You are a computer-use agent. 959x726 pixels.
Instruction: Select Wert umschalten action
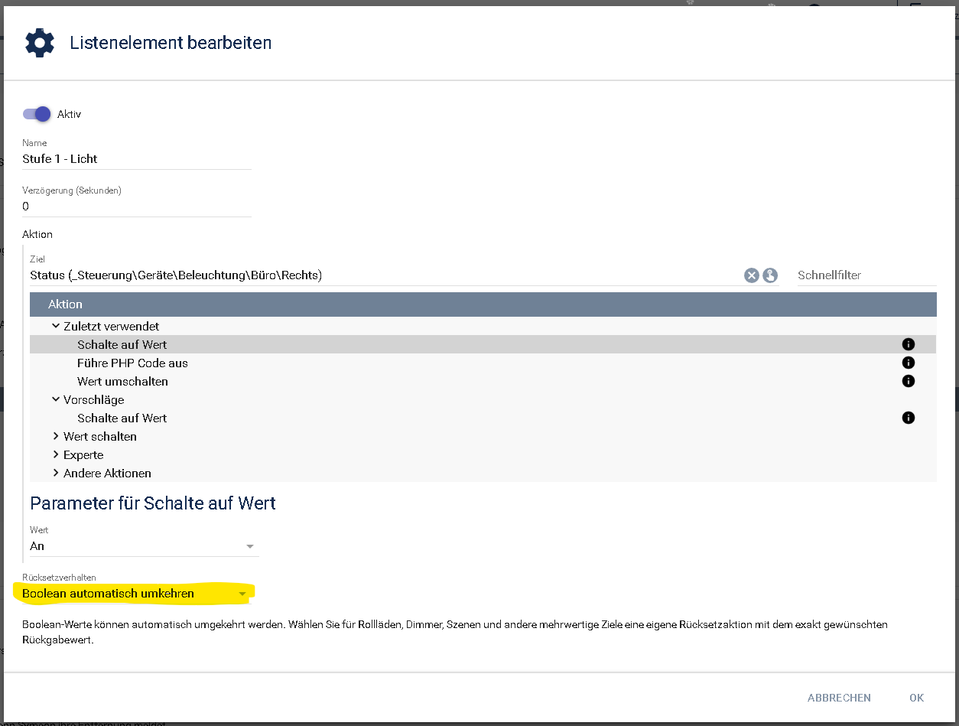[483, 381]
